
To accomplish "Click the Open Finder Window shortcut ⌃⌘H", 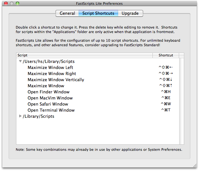I will [x=166, y=92].
